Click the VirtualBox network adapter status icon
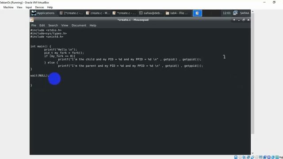Viewport: 283px width, 159px height. [x=249, y=157]
